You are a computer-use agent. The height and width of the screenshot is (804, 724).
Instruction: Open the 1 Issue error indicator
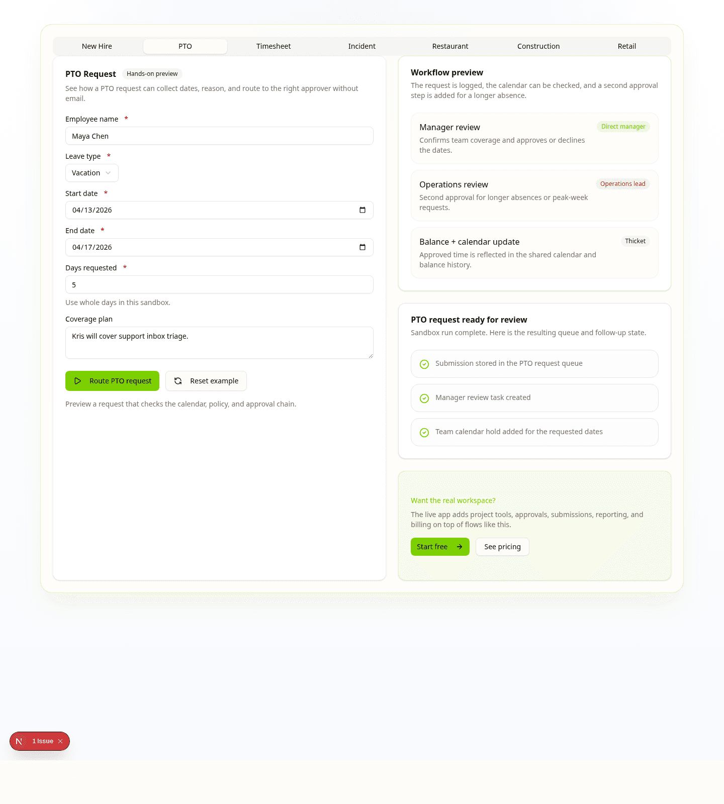tap(42, 741)
